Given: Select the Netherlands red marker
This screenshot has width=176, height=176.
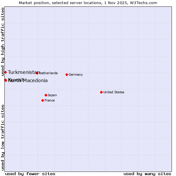Looking at the screenshot, I should click(37, 73).
